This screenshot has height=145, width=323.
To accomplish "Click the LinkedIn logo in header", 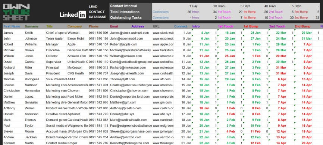I will click(x=73, y=14).
